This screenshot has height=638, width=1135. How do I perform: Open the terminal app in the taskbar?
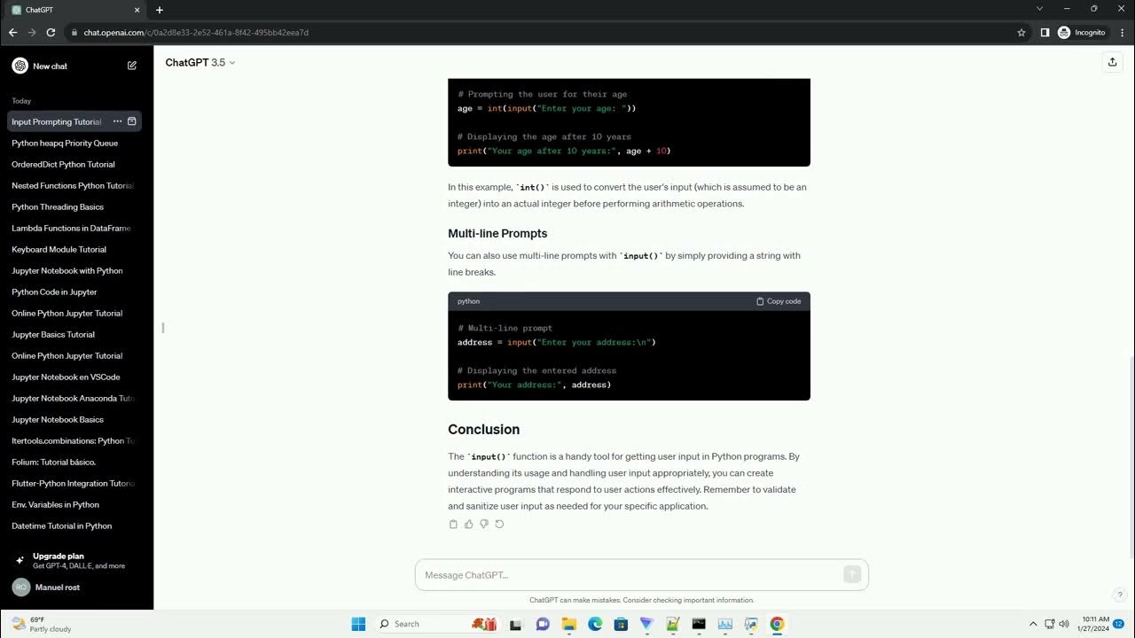coord(699,624)
